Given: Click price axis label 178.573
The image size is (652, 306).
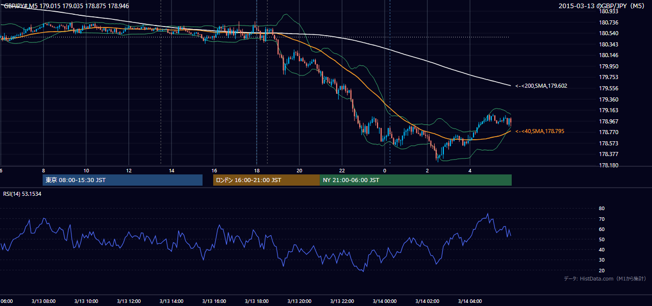Looking at the screenshot, I should 609,143.
